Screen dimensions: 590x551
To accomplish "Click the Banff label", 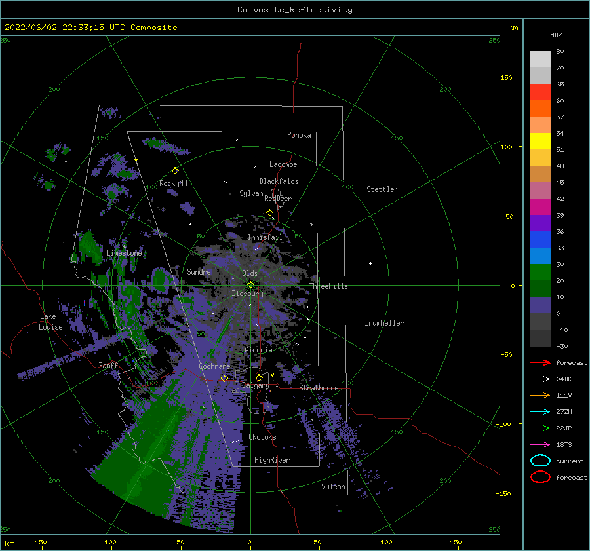I will (108, 365).
